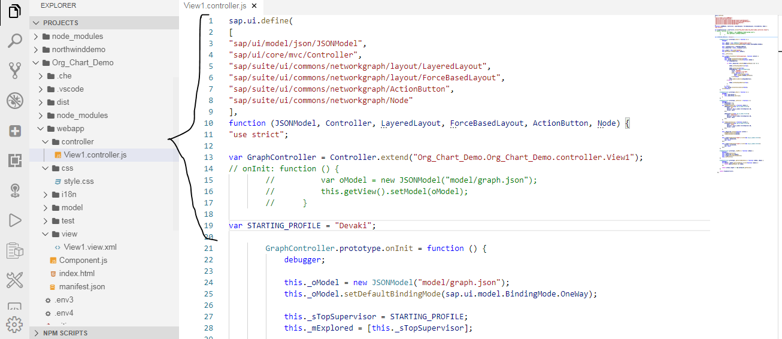
Task: Click the plus square icon in sidebar
Action: pyautogui.click(x=14, y=131)
